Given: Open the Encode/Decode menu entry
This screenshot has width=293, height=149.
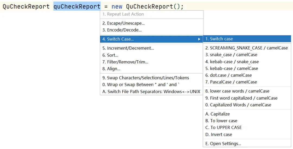Looking at the screenshot, I should click(x=152, y=30).
